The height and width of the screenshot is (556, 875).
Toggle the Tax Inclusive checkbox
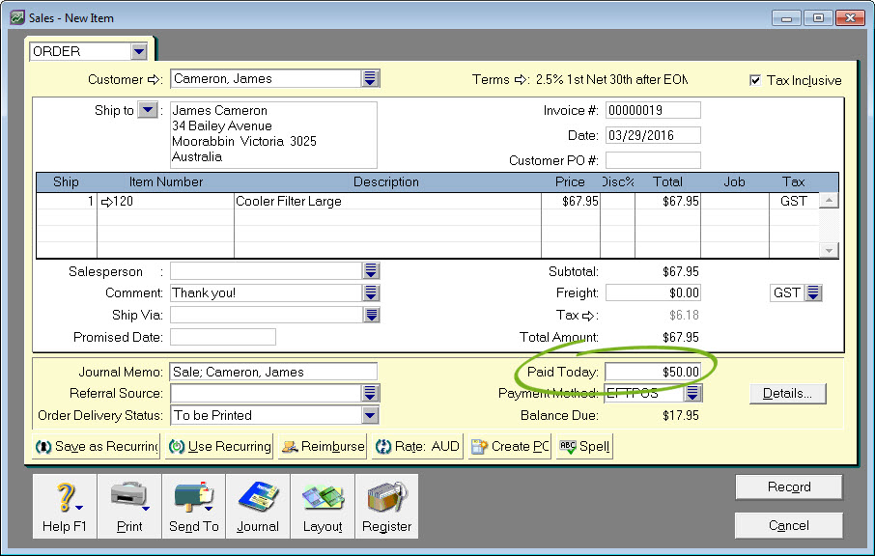point(755,81)
